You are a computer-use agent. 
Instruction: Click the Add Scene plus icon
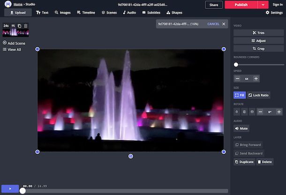point(5,43)
